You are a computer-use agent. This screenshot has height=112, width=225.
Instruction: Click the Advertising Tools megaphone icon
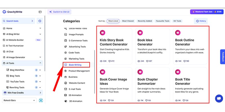pyautogui.click(x=66, y=46)
